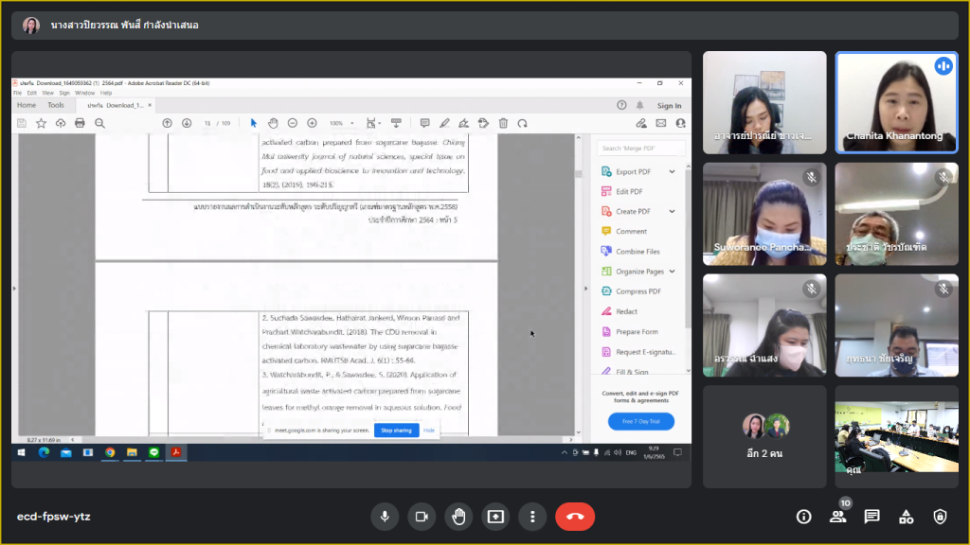The image size is (970, 545).
Task: Click the trash delete icon in Acrobat toolbar
Action: [x=504, y=124]
